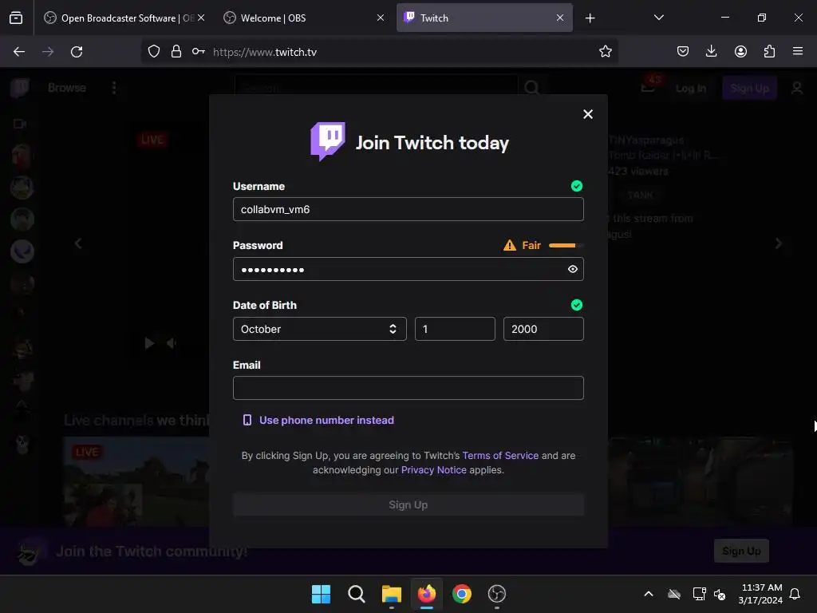Click Use phone number instead link
The width and height of the screenshot is (817, 613).
click(x=318, y=420)
